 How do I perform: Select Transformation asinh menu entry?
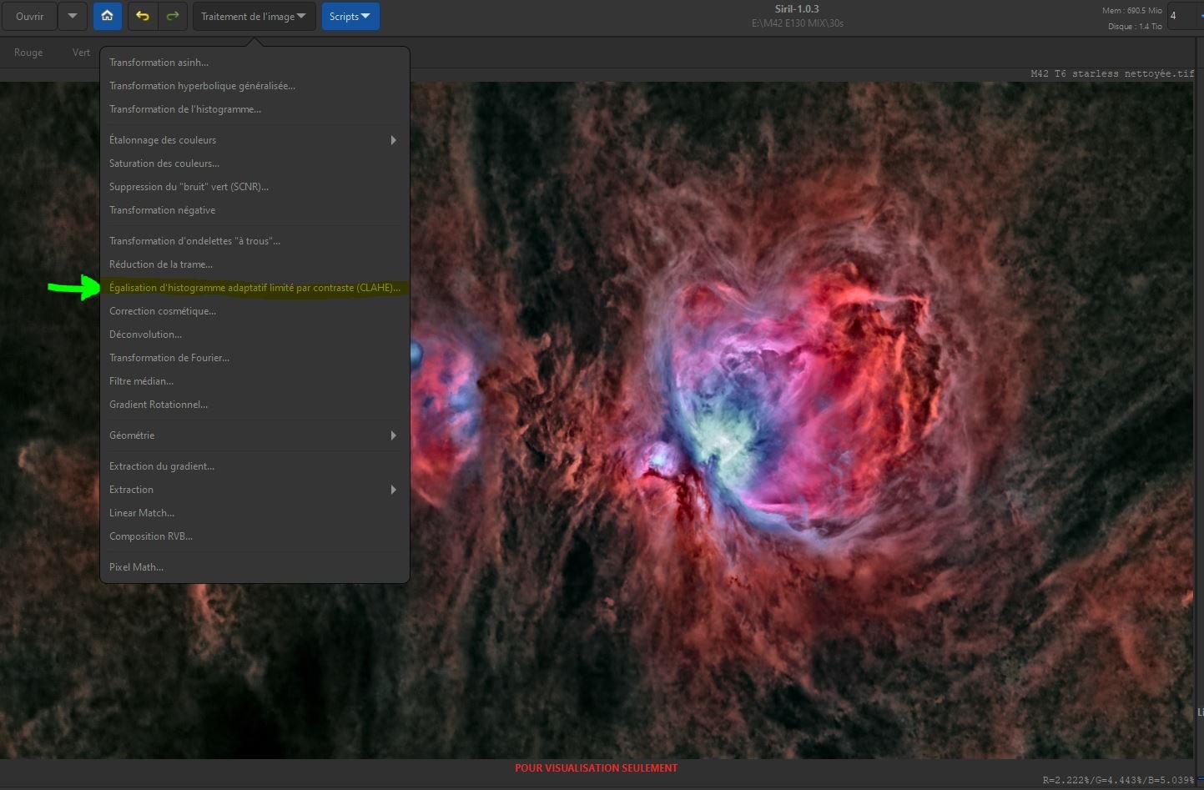pyautogui.click(x=254, y=63)
